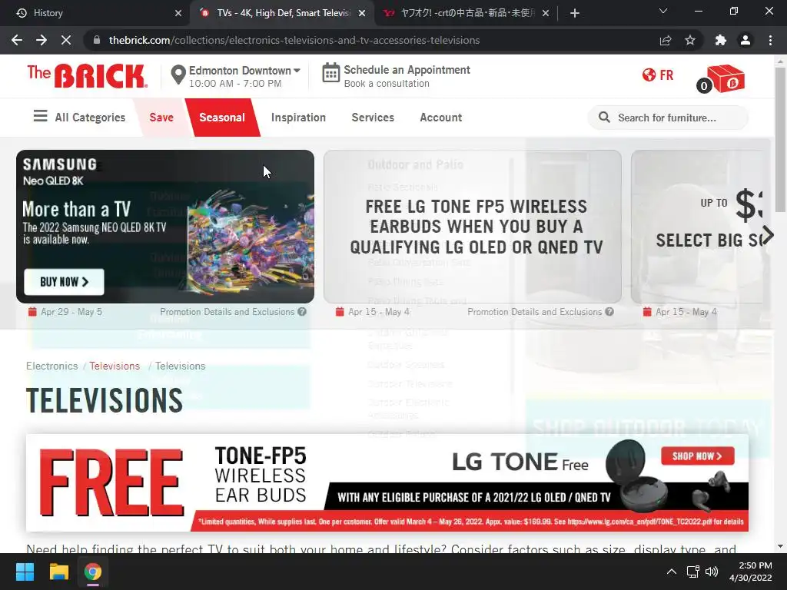Click the search magnifier icon
Image resolution: width=787 pixels, height=590 pixels.
(604, 118)
